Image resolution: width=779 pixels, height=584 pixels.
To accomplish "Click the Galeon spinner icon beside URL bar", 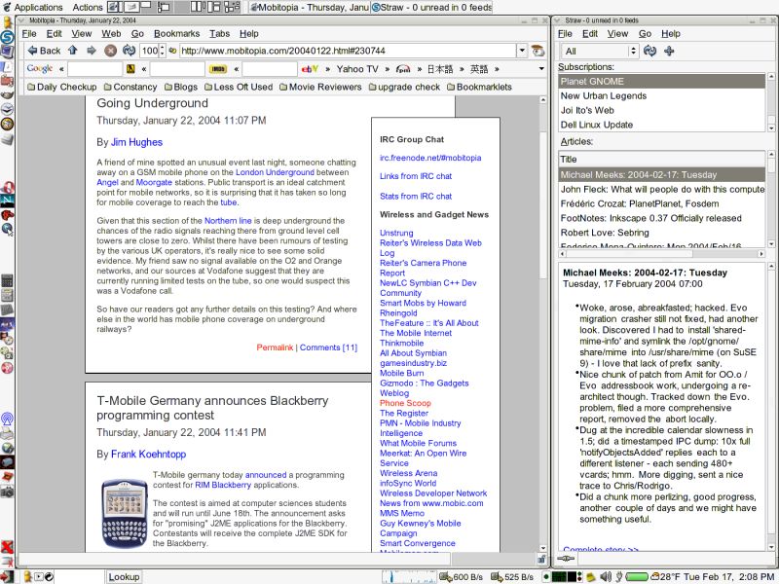I will tap(538, 51).
